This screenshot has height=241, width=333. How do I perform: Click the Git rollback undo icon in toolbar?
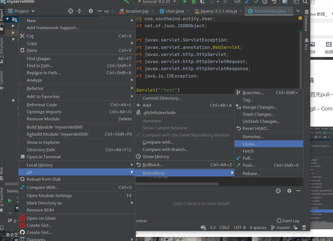pyautogui.click(x=274, y=2)
